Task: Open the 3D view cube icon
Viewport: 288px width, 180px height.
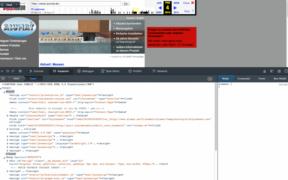Action: click(x=272, y=71)
